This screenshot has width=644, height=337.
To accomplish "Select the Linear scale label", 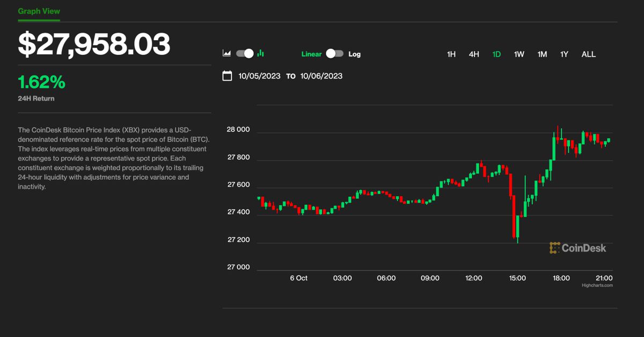I will [x=312, y=54].
